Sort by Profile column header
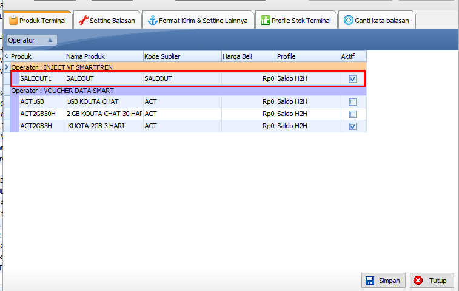459x291 pixels. tap(308, 56)
